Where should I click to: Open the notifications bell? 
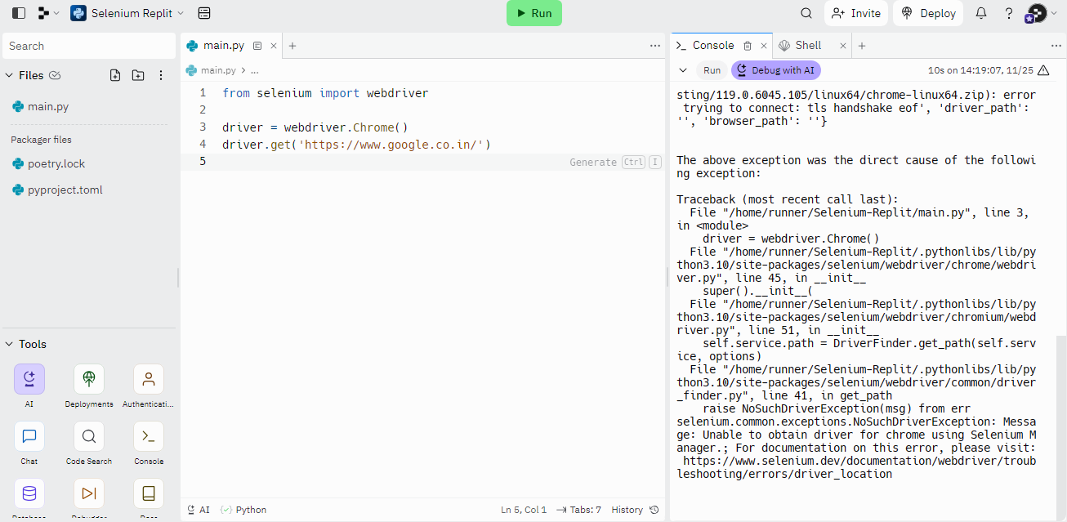981,13
